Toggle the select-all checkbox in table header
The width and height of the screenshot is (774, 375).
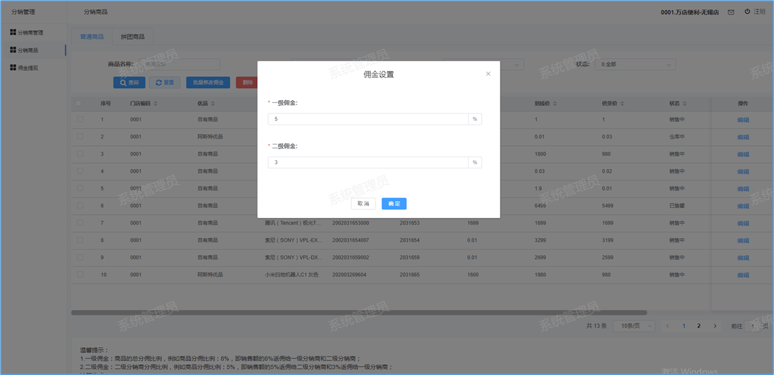tap(80, 103)
